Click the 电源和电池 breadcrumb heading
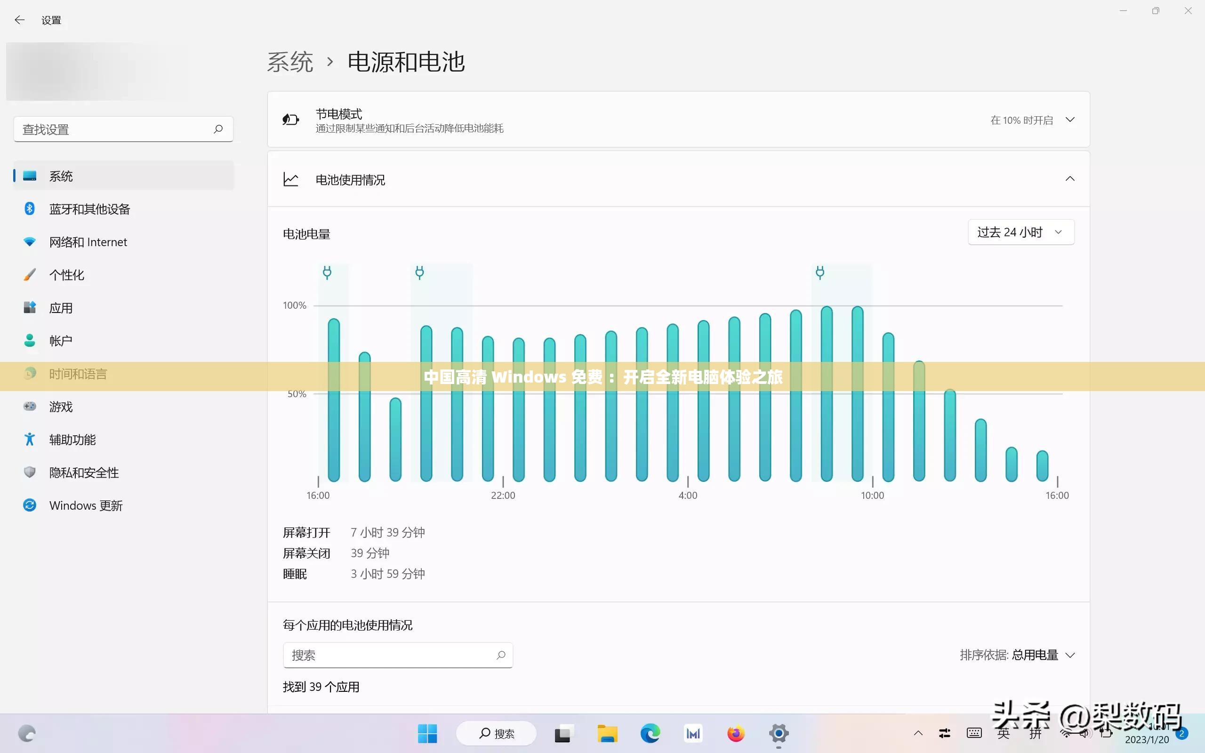1205x753 pixels. [407, 61]
